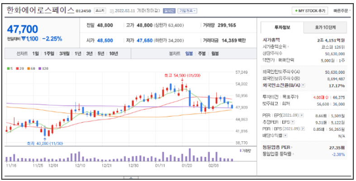Open the 동일업종 PER link
This screenshot has height=181, width=356.
[277, 148]
